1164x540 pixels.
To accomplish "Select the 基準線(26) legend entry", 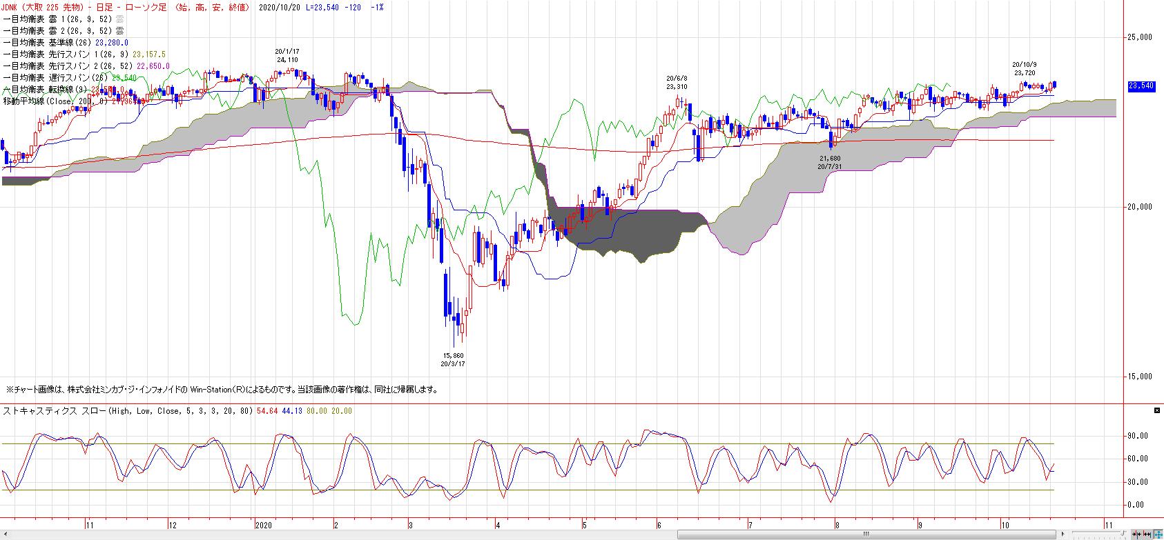I will (x=66, y=42).
